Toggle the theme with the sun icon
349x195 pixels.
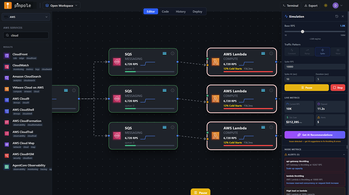tap(326, 5)
